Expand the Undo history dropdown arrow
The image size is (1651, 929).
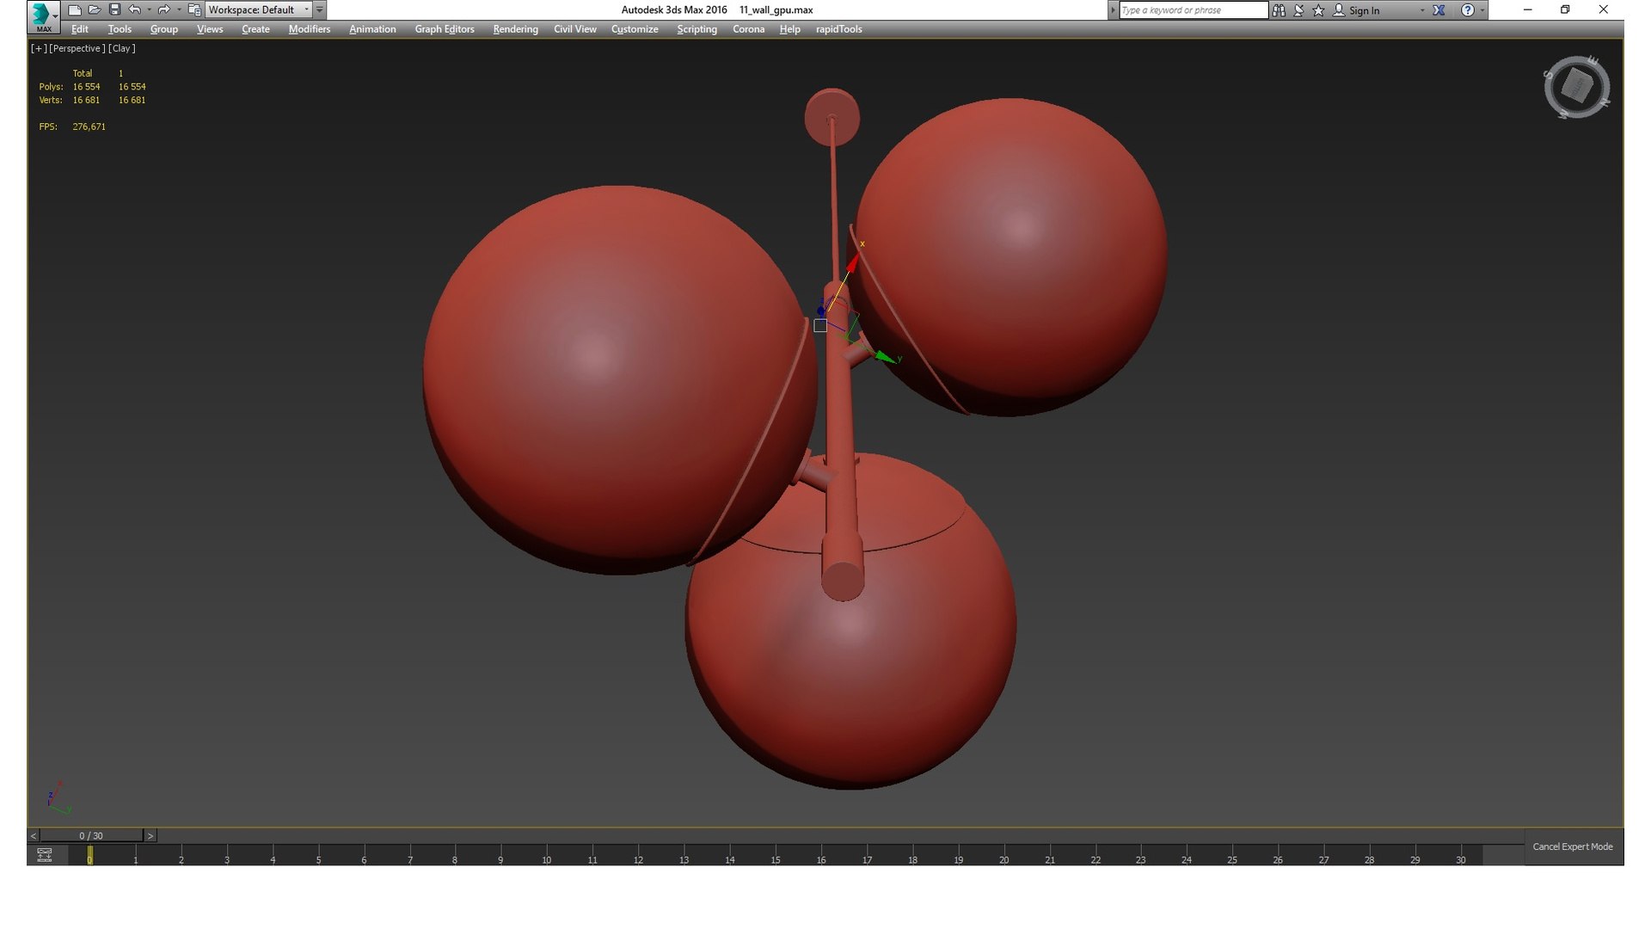point(149,9)
